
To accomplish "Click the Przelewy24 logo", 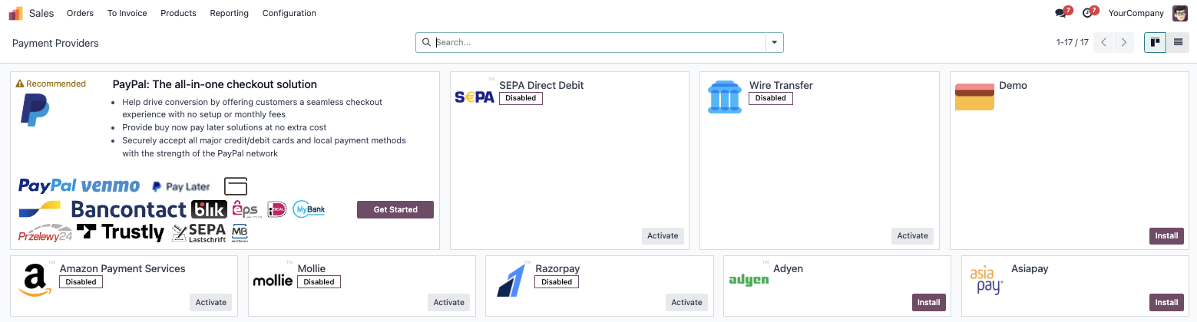I will 45,234.
